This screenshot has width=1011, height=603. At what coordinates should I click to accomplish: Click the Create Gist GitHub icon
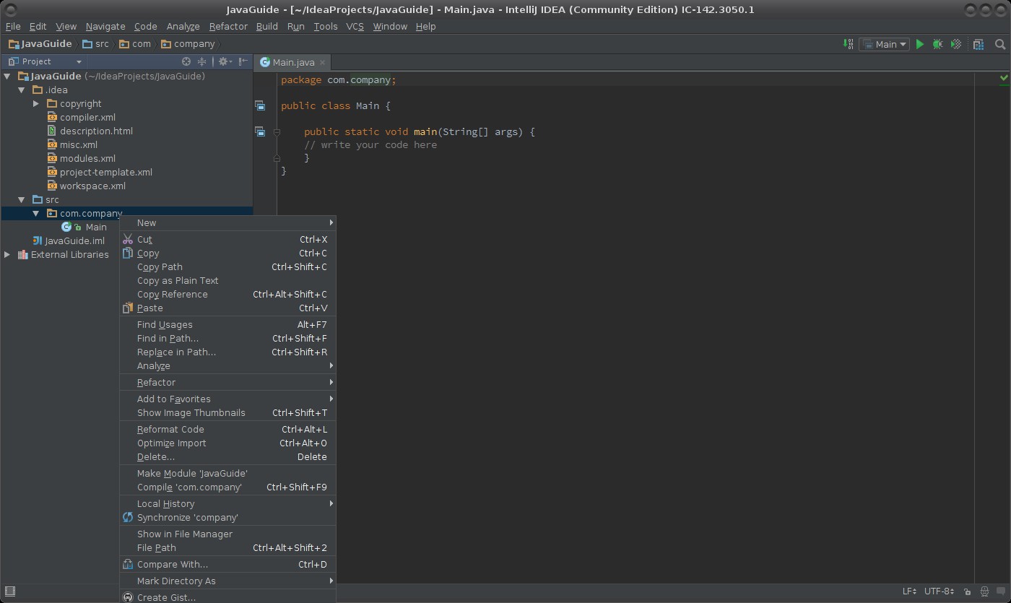click(128, 597)
